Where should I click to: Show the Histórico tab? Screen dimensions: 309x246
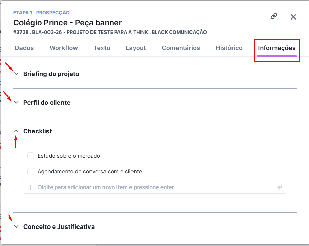tap(229, 48)
